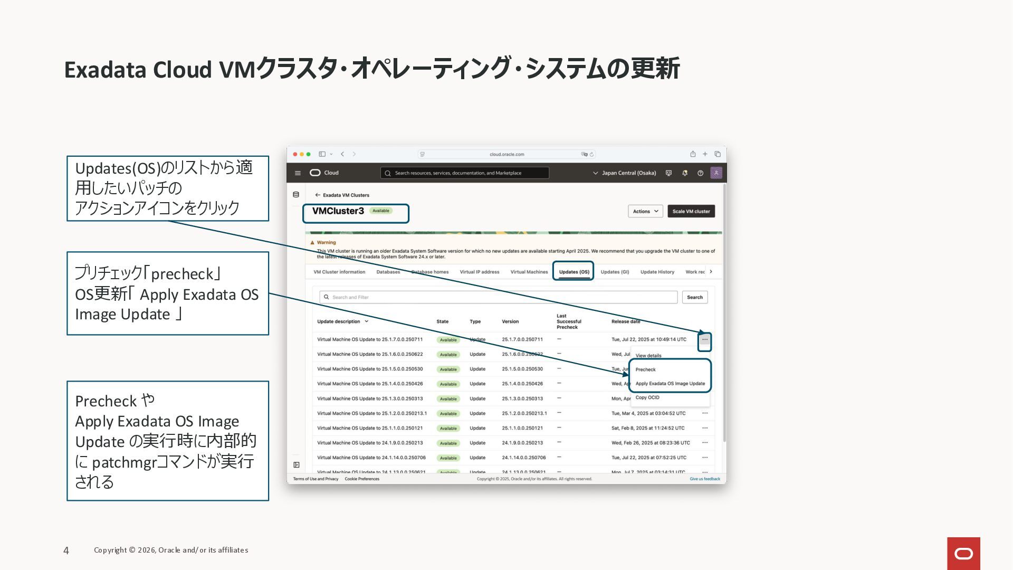This screenshot has width=1013, height=570.
Task: Toggle the bottom-left side panel icon
Action: tap(297, 465)
